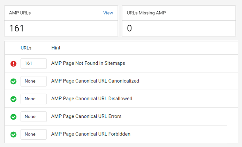This screenshot has height=147, width=242.
Task: Click green check icon beside URL Errors
Action: (14, 117)
